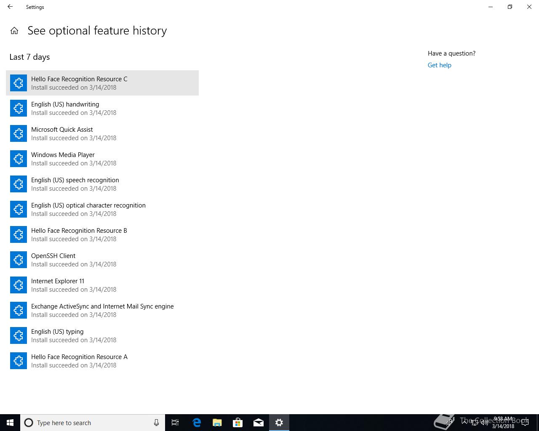Click the taskbar clock showing 3/14/2018
Image resolution: width=539 pixels, height=431 pixels.
tap(503, 423)
